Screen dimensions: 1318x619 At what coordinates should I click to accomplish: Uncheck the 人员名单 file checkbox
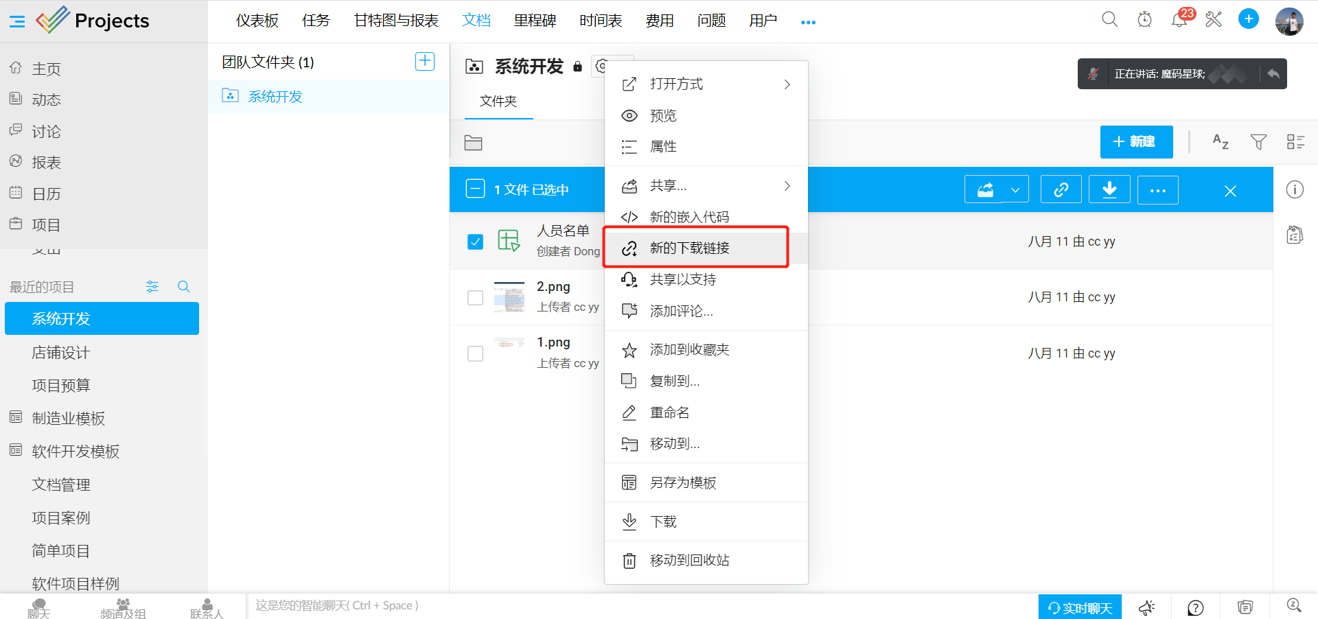tap(475, 242)
